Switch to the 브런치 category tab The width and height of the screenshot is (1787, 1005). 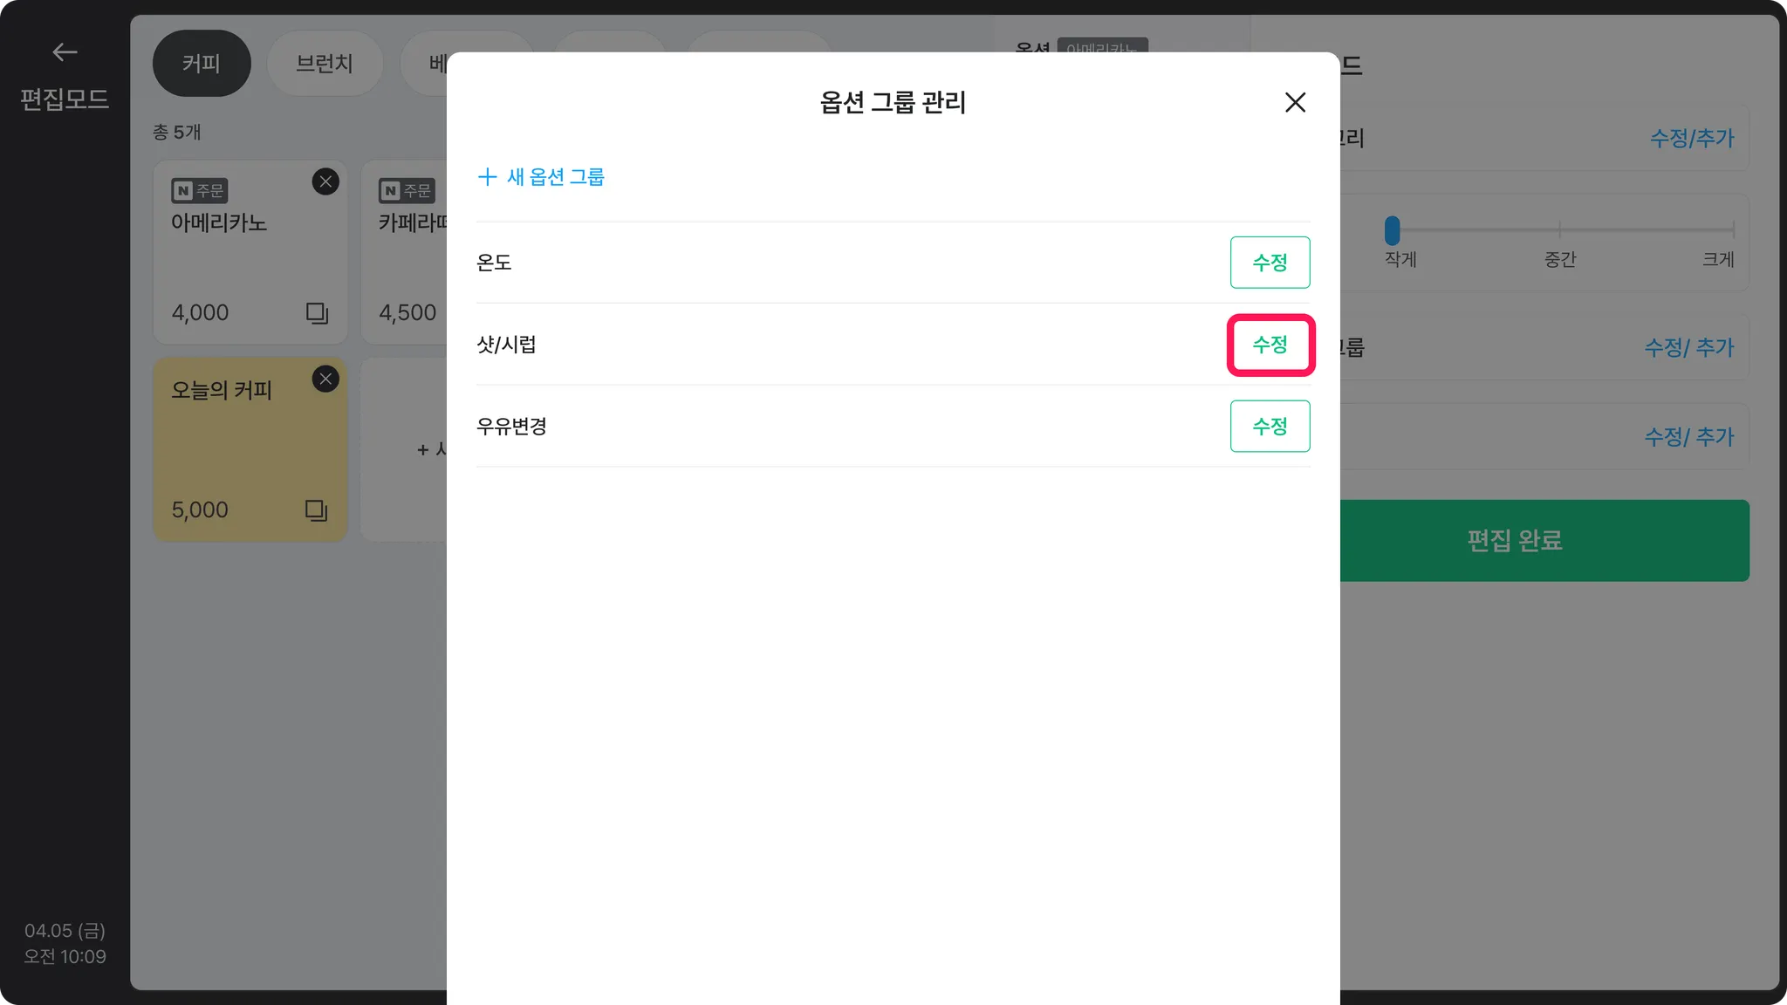(x=325, y=64)
